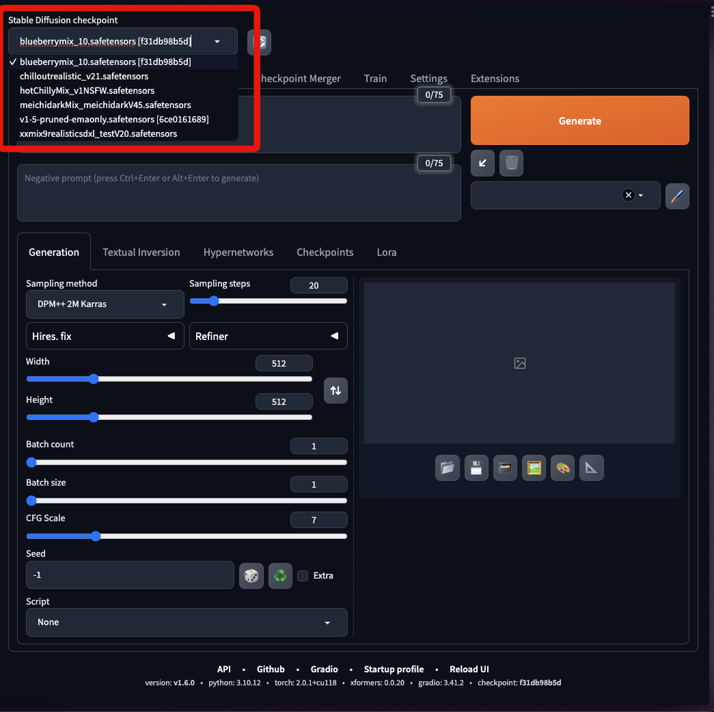This screenshot has width=714, height=712.
Task: Switch to the Textual Inversion tab
Action: tap(141, 252)
